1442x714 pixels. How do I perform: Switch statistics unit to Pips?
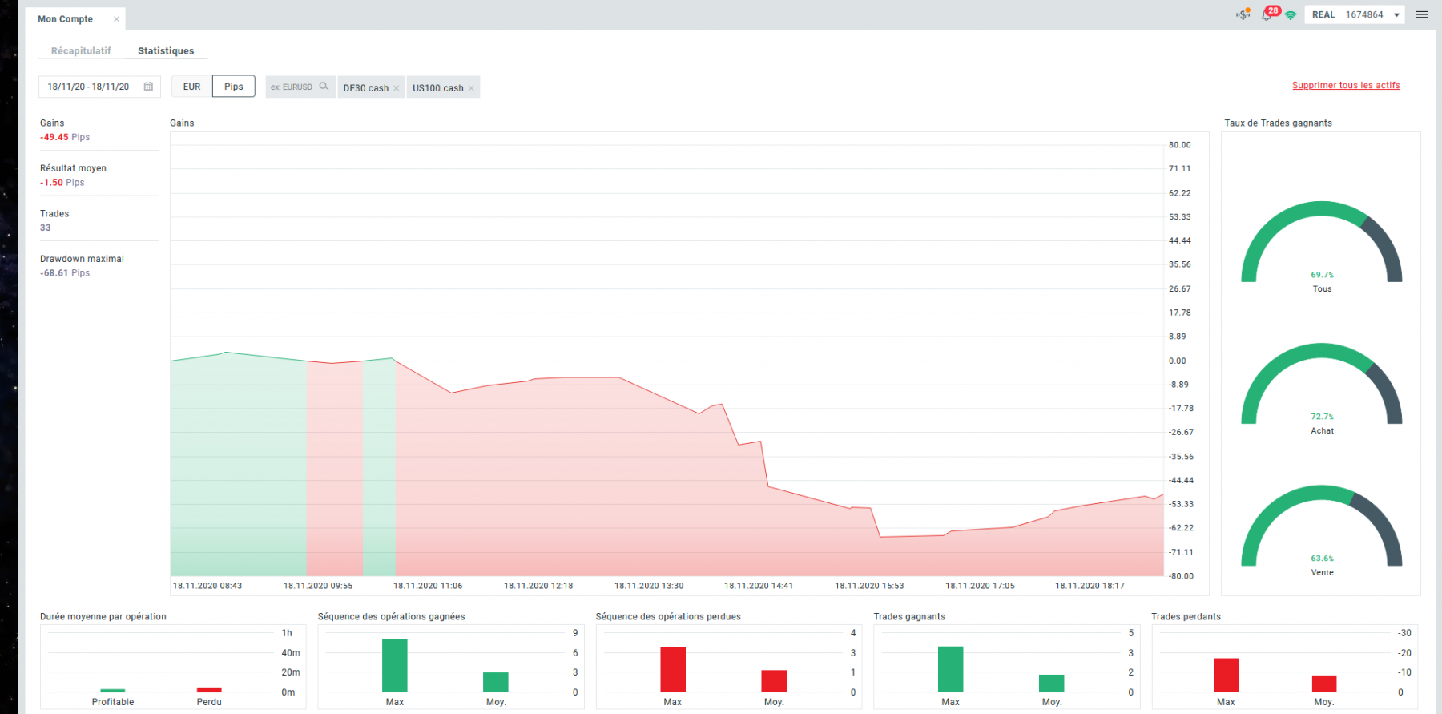pyautogui.click(x=234, y=87)
